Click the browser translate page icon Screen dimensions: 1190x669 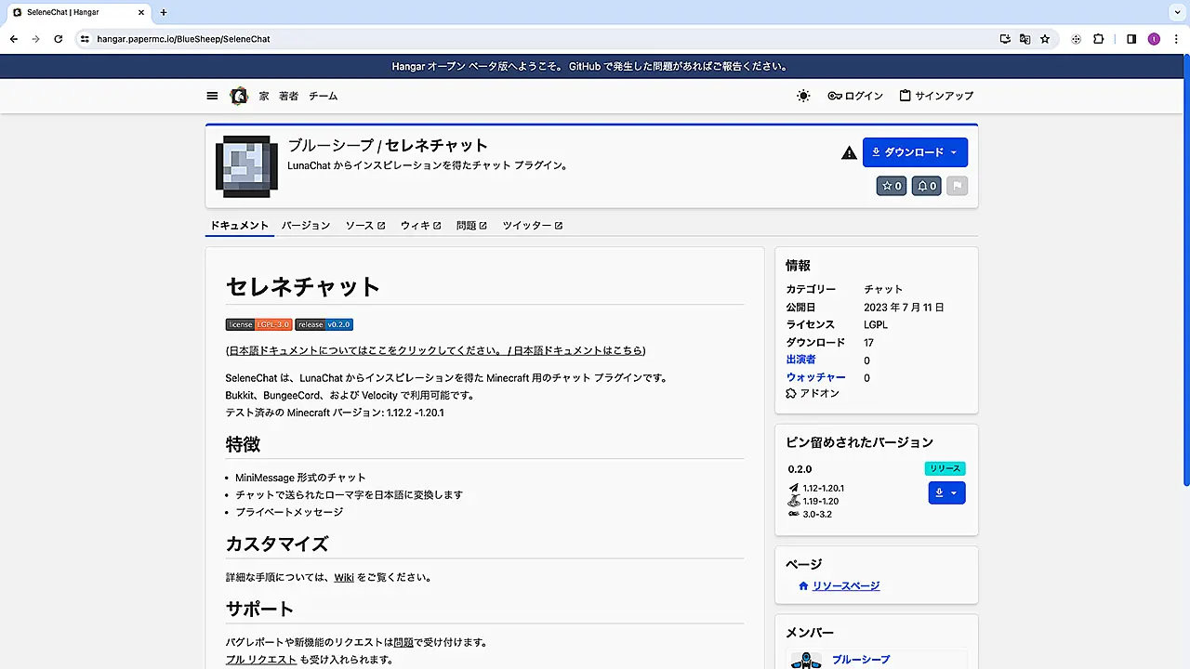pos(1025,39)
